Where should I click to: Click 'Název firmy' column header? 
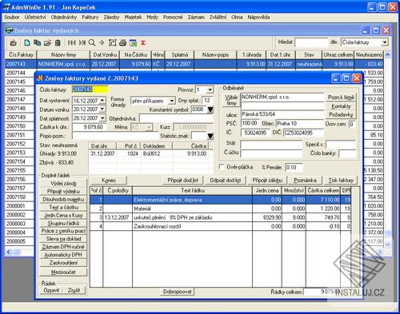(x=63, y=55)
